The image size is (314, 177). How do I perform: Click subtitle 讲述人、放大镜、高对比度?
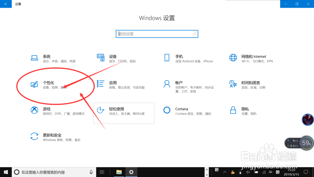(x=127, y=114)
